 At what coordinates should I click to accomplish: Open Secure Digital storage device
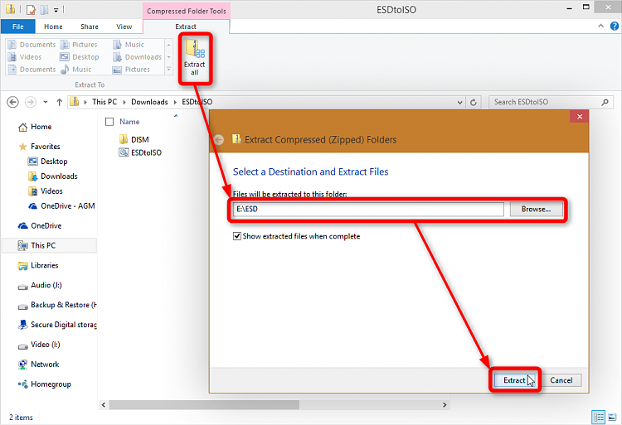click(57, 325)
